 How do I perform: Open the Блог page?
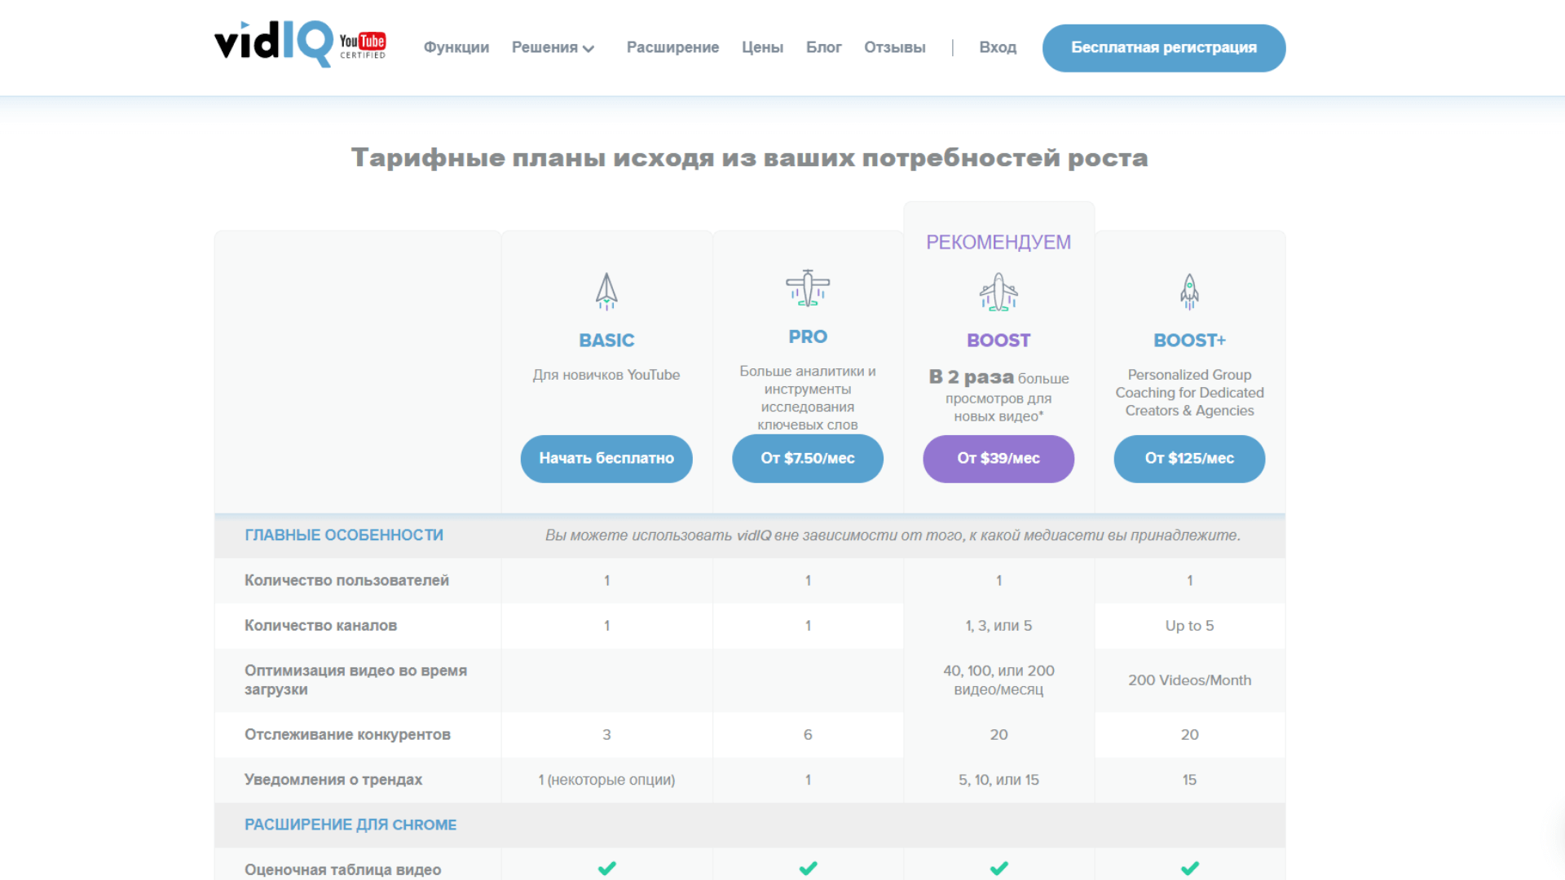(x=823, y=47)
